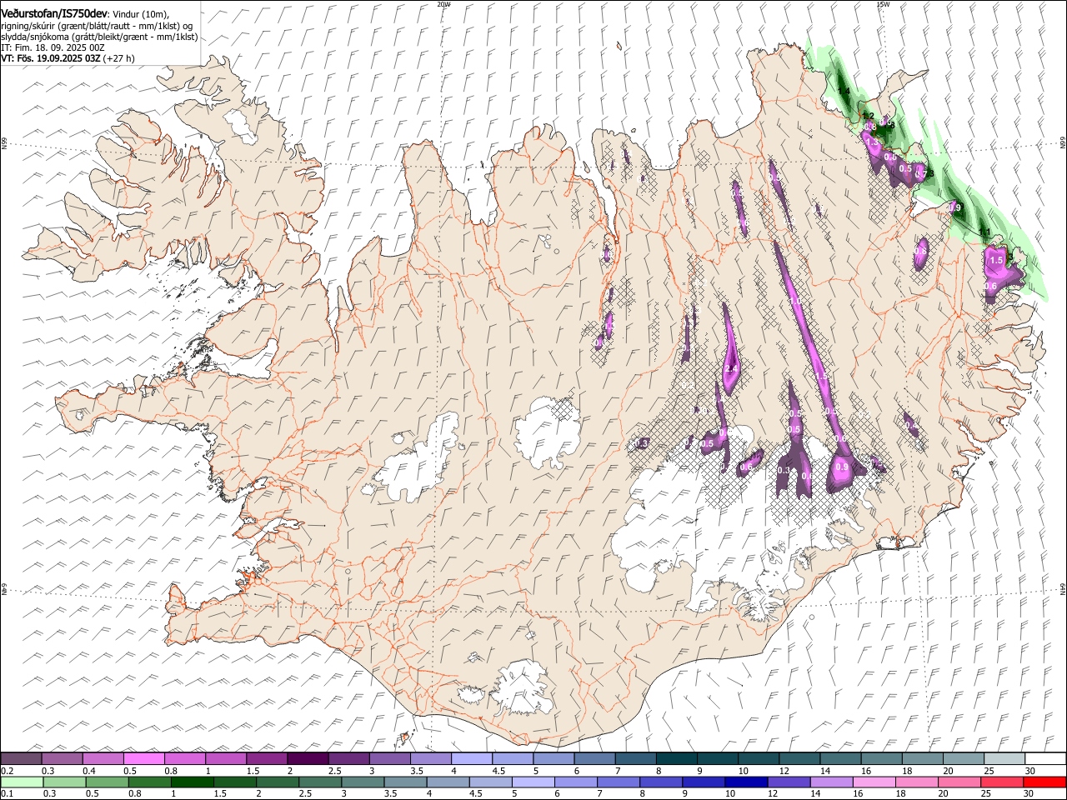Select the lower legend swatch between 14 and 16
Screen dimensions: 1067x800
pyautogui.click(x=830, y=782)
